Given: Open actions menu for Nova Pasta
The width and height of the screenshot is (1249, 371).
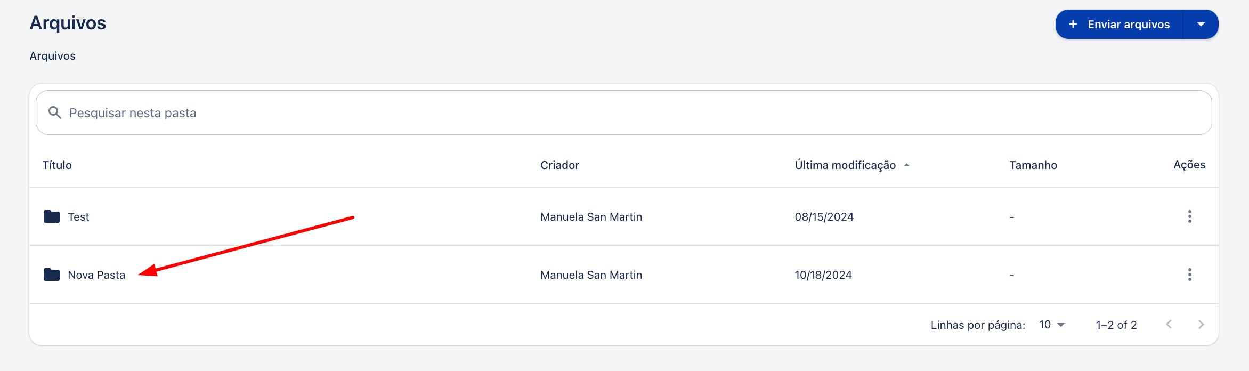Looking at the screenshot, I should (x=1189, y=275).
